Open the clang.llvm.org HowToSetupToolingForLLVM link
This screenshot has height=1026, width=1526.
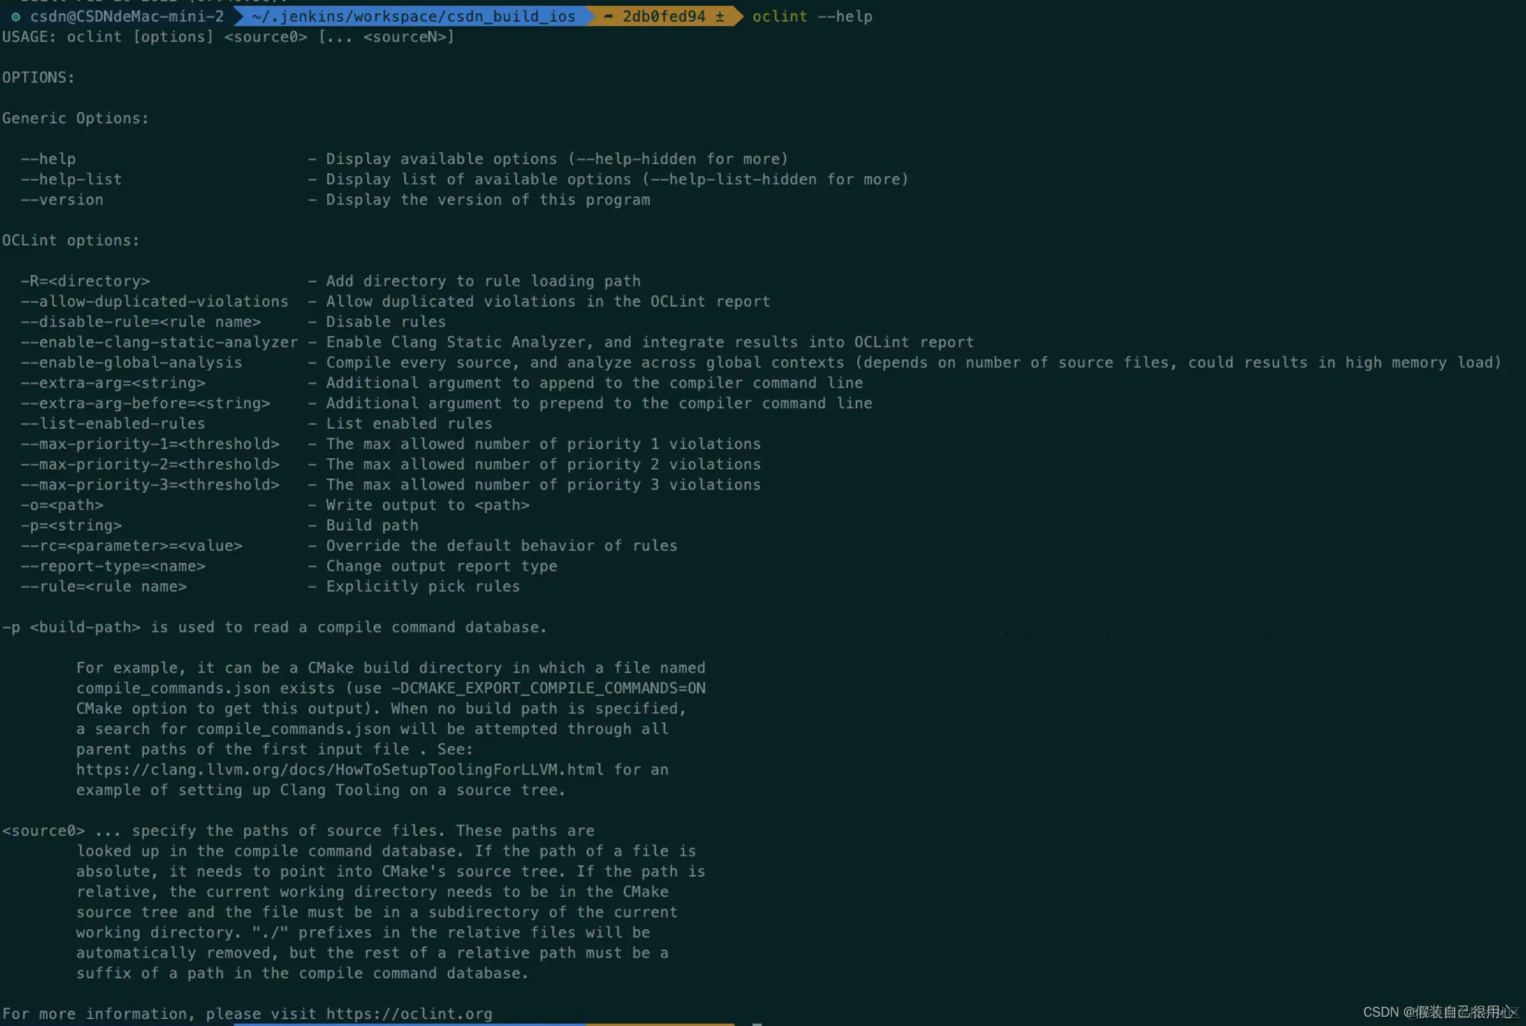340,770
